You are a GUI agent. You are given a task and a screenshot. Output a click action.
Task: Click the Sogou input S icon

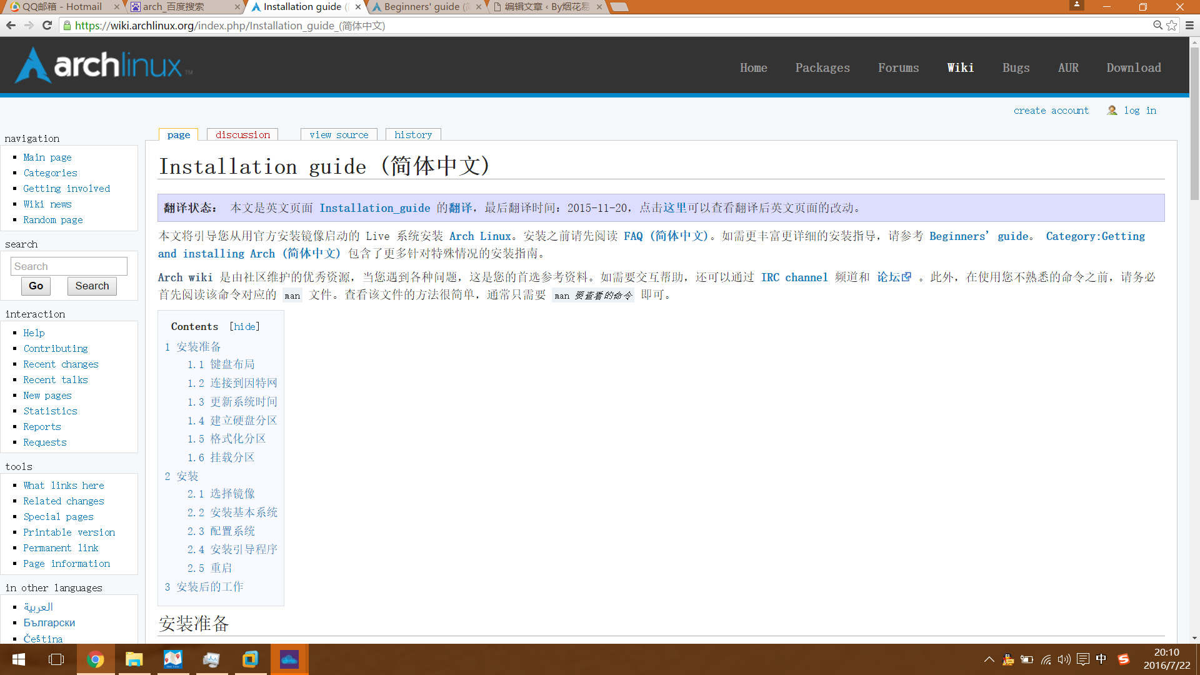pos(1123,659)
